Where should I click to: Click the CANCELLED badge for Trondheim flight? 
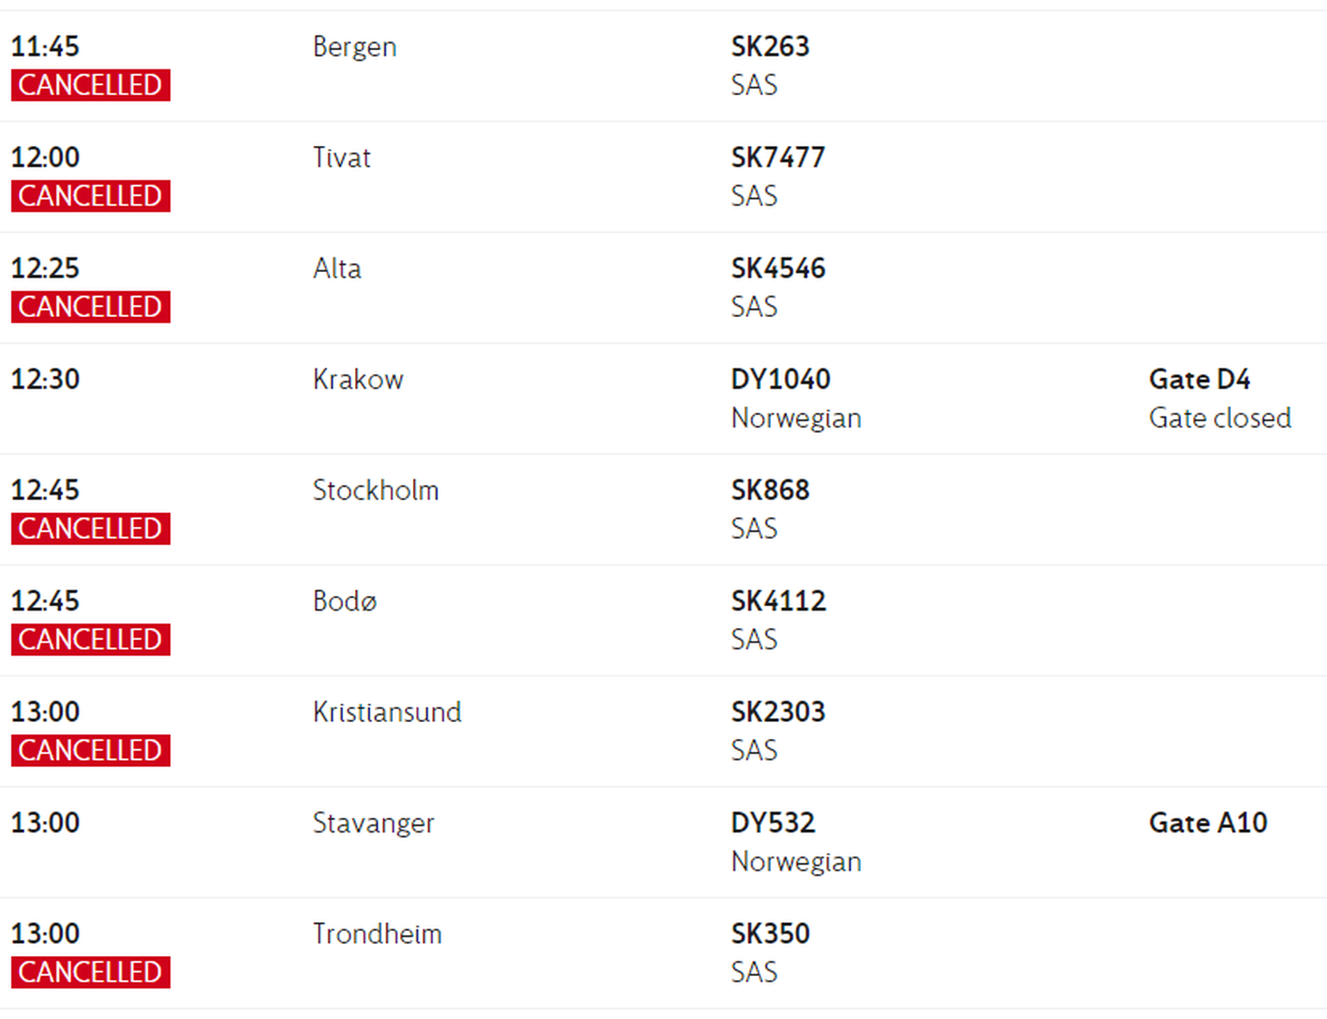pyautogui.click(x=91, y=972)
